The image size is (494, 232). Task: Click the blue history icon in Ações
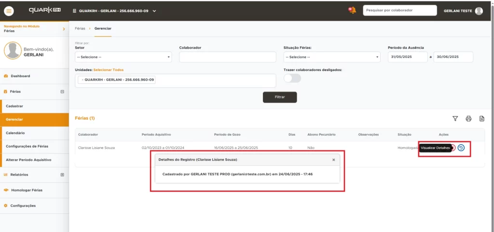click(461, 148)
